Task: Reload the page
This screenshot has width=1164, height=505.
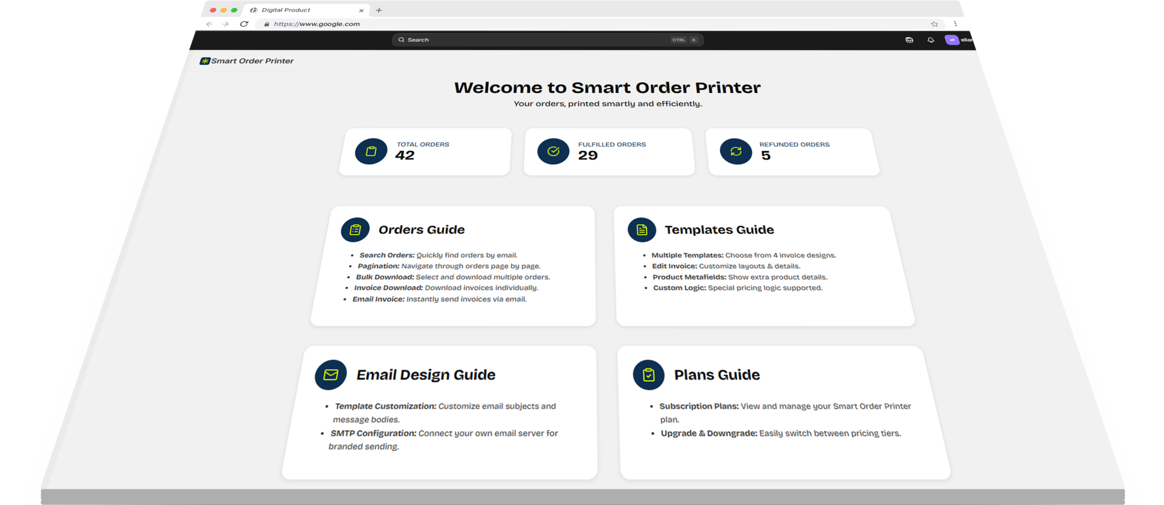Action: tap(244, 24)
